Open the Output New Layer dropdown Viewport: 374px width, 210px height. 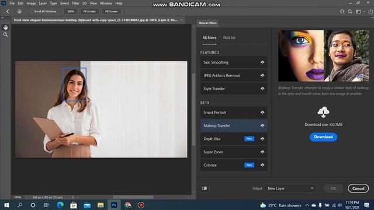(290, 188)
